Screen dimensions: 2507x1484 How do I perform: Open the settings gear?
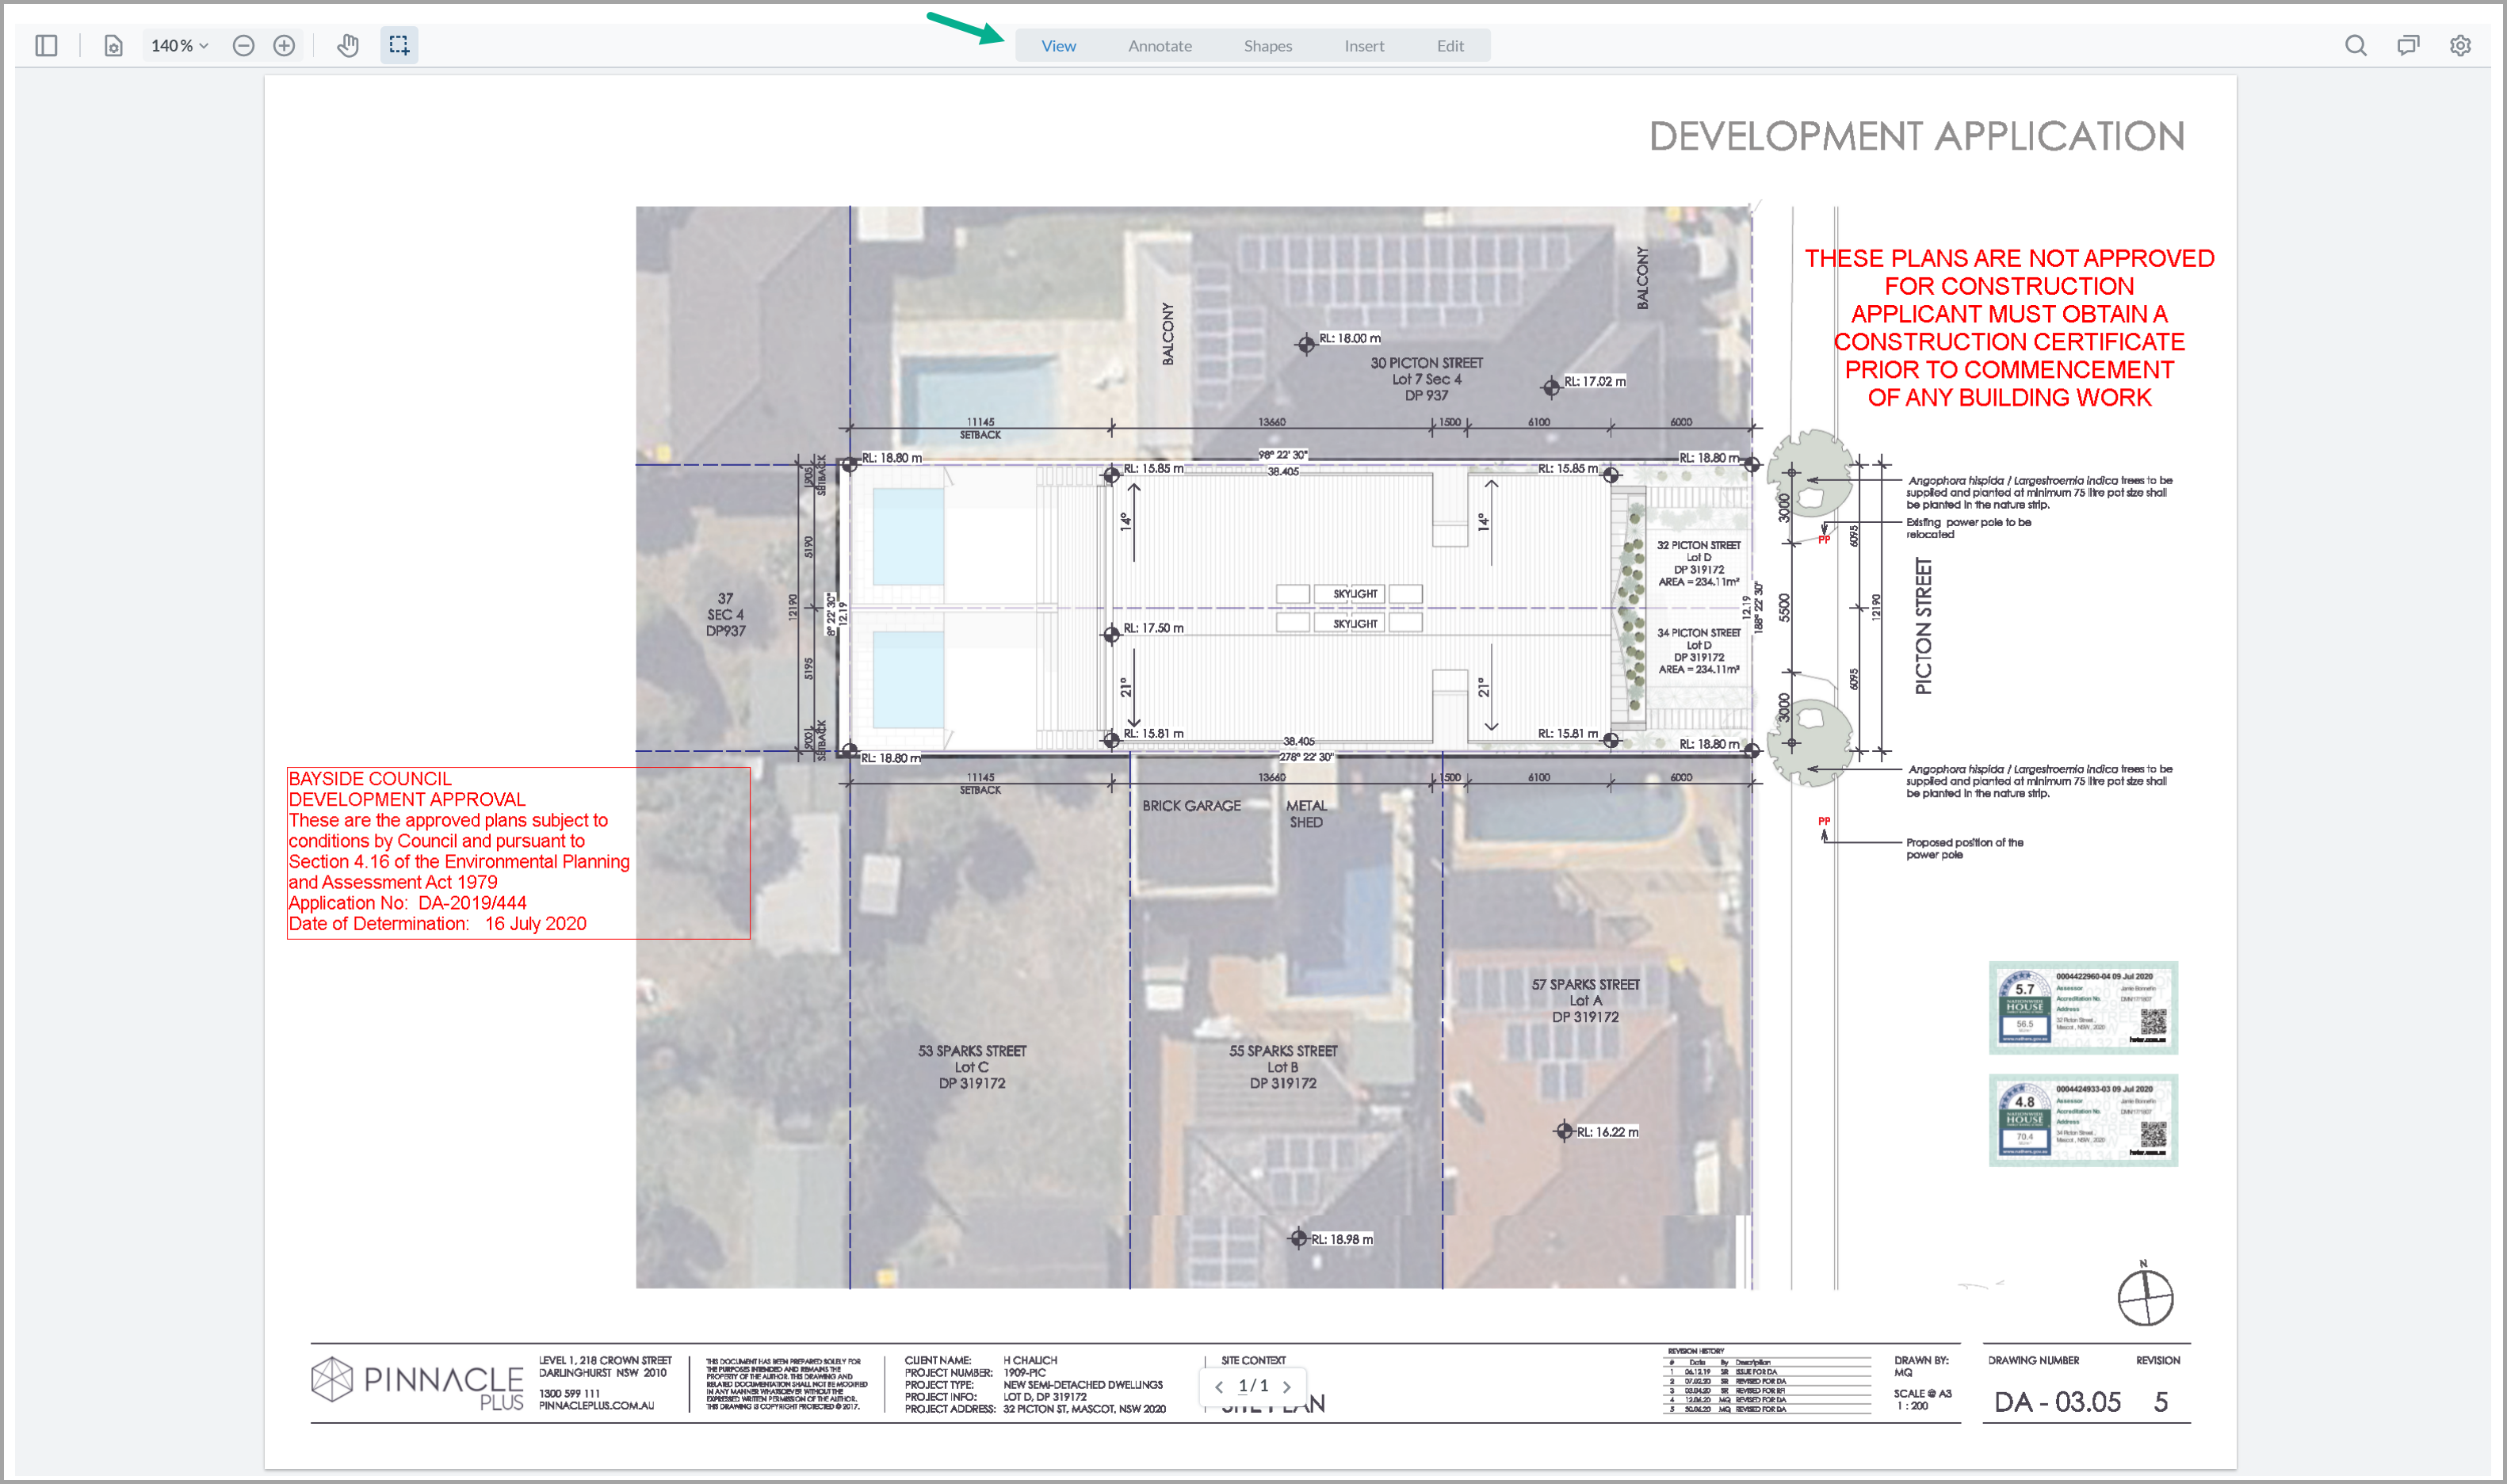tap(2460, 45)
